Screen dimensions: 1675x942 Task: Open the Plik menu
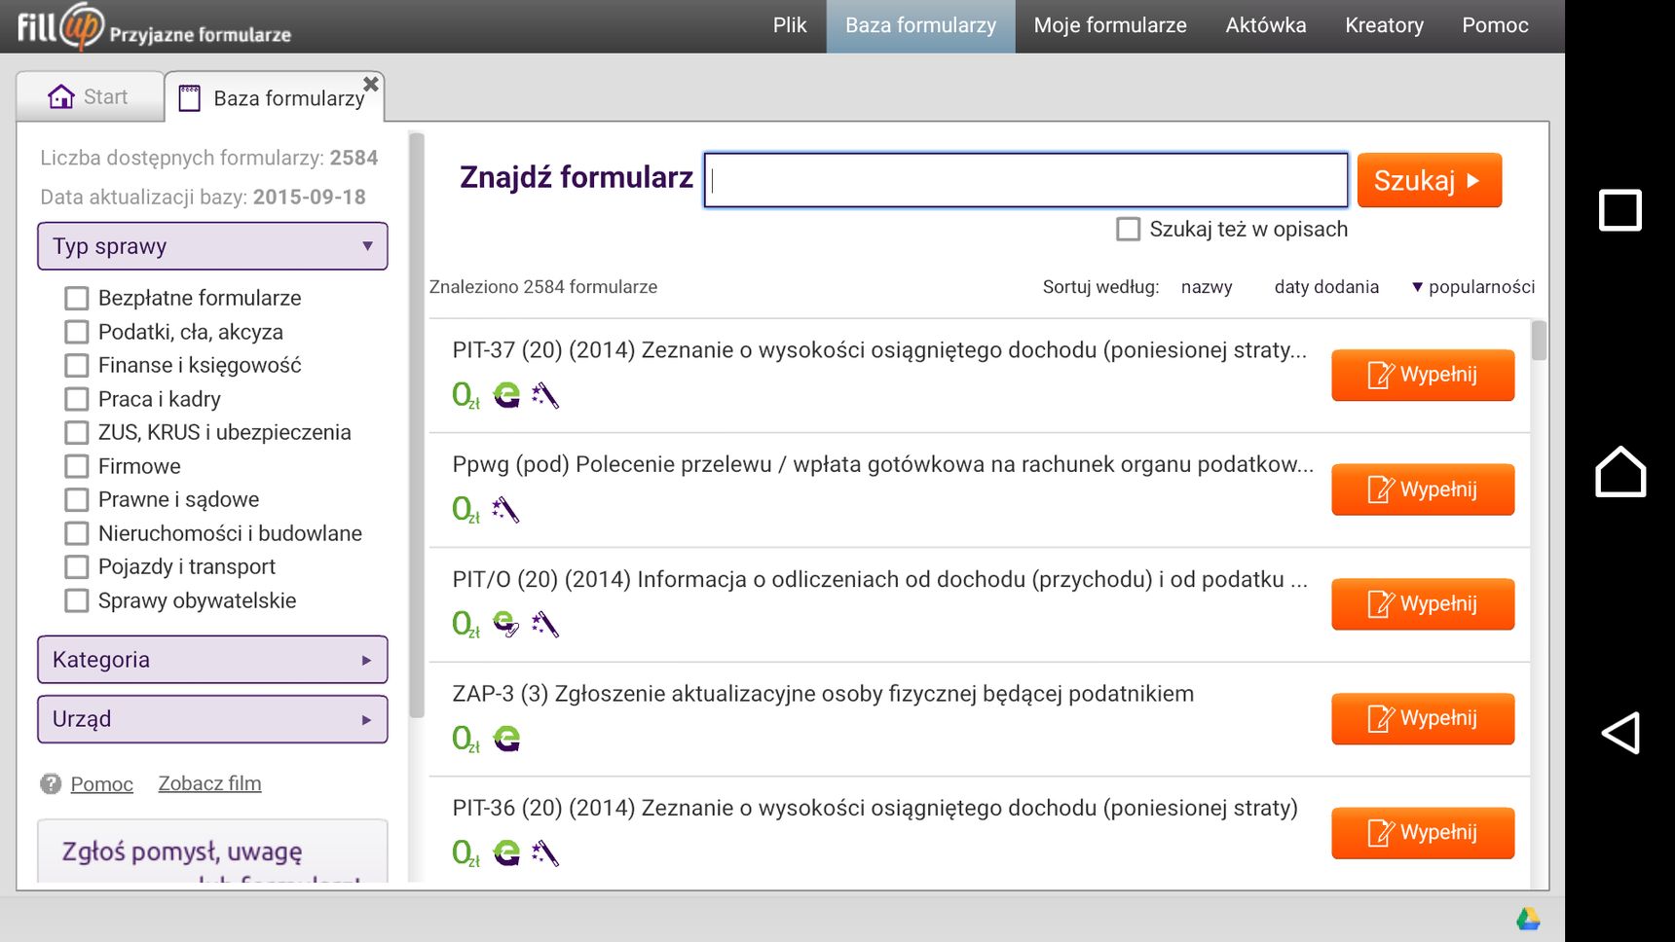790,25
